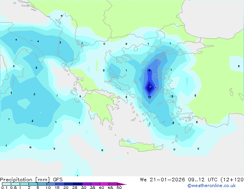The image size is (244, 189).
Task: Click the '15' legend scale label
Action: click(x=57, y=187)
